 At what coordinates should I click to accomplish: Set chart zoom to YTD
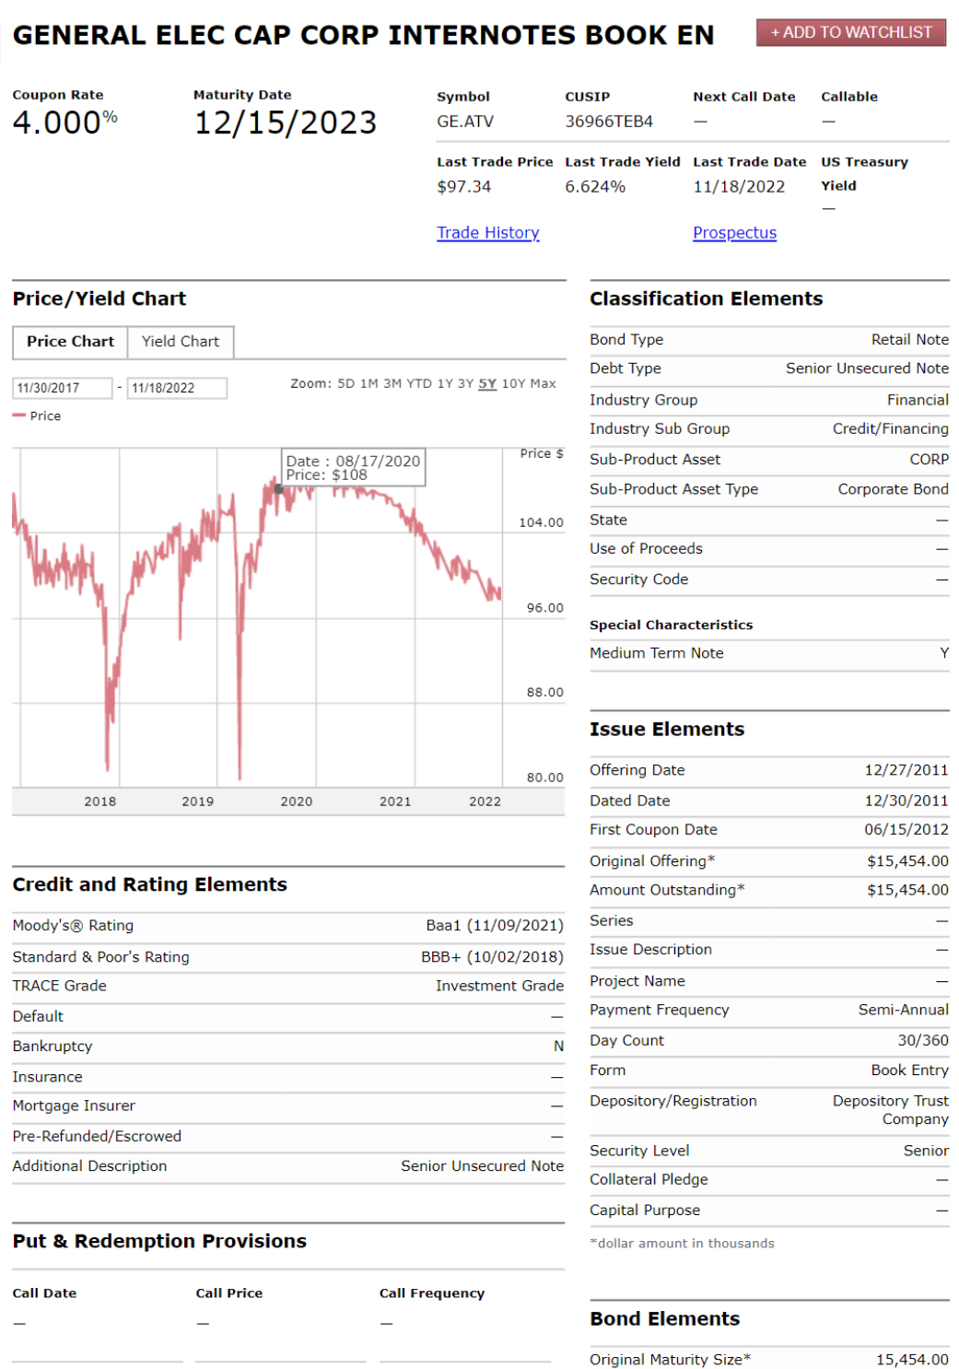[419, 384]
